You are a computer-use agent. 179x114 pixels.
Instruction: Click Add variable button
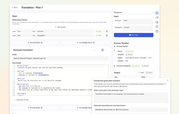60,27
